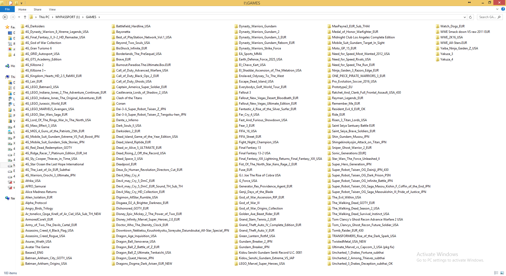Switch to the Home ribbon tab

tap(22, 9)
